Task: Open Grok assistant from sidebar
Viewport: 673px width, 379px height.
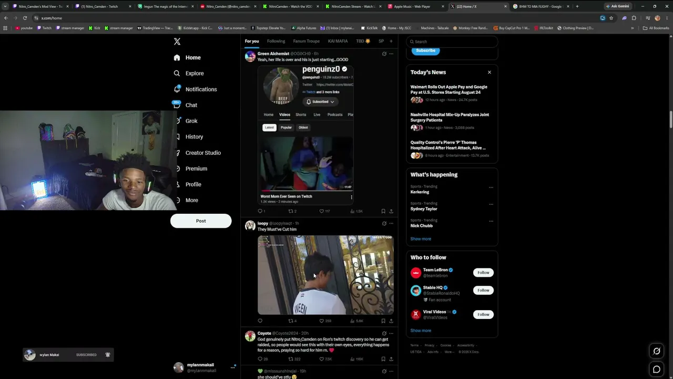Action: (x=185, y=121)
